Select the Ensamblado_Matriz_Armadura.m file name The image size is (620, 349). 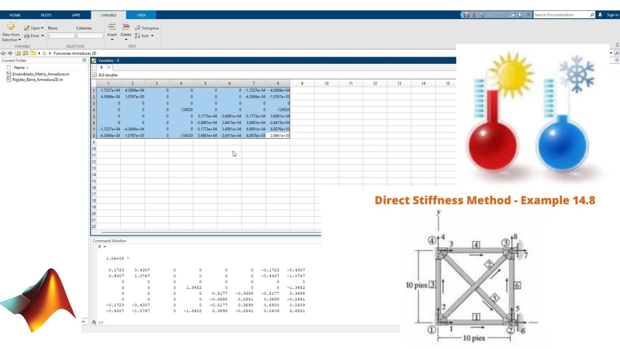(x=41, y=74)
